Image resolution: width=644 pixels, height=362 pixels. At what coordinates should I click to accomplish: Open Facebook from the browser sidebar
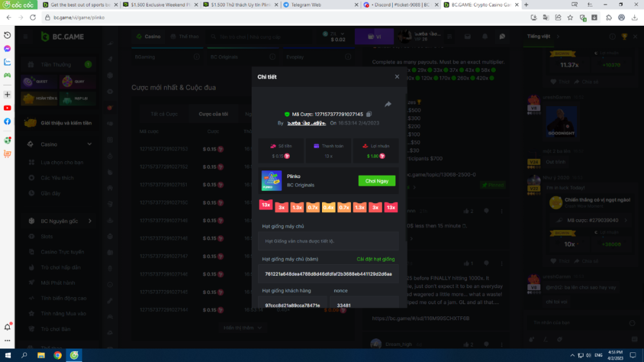coord(7,122)
